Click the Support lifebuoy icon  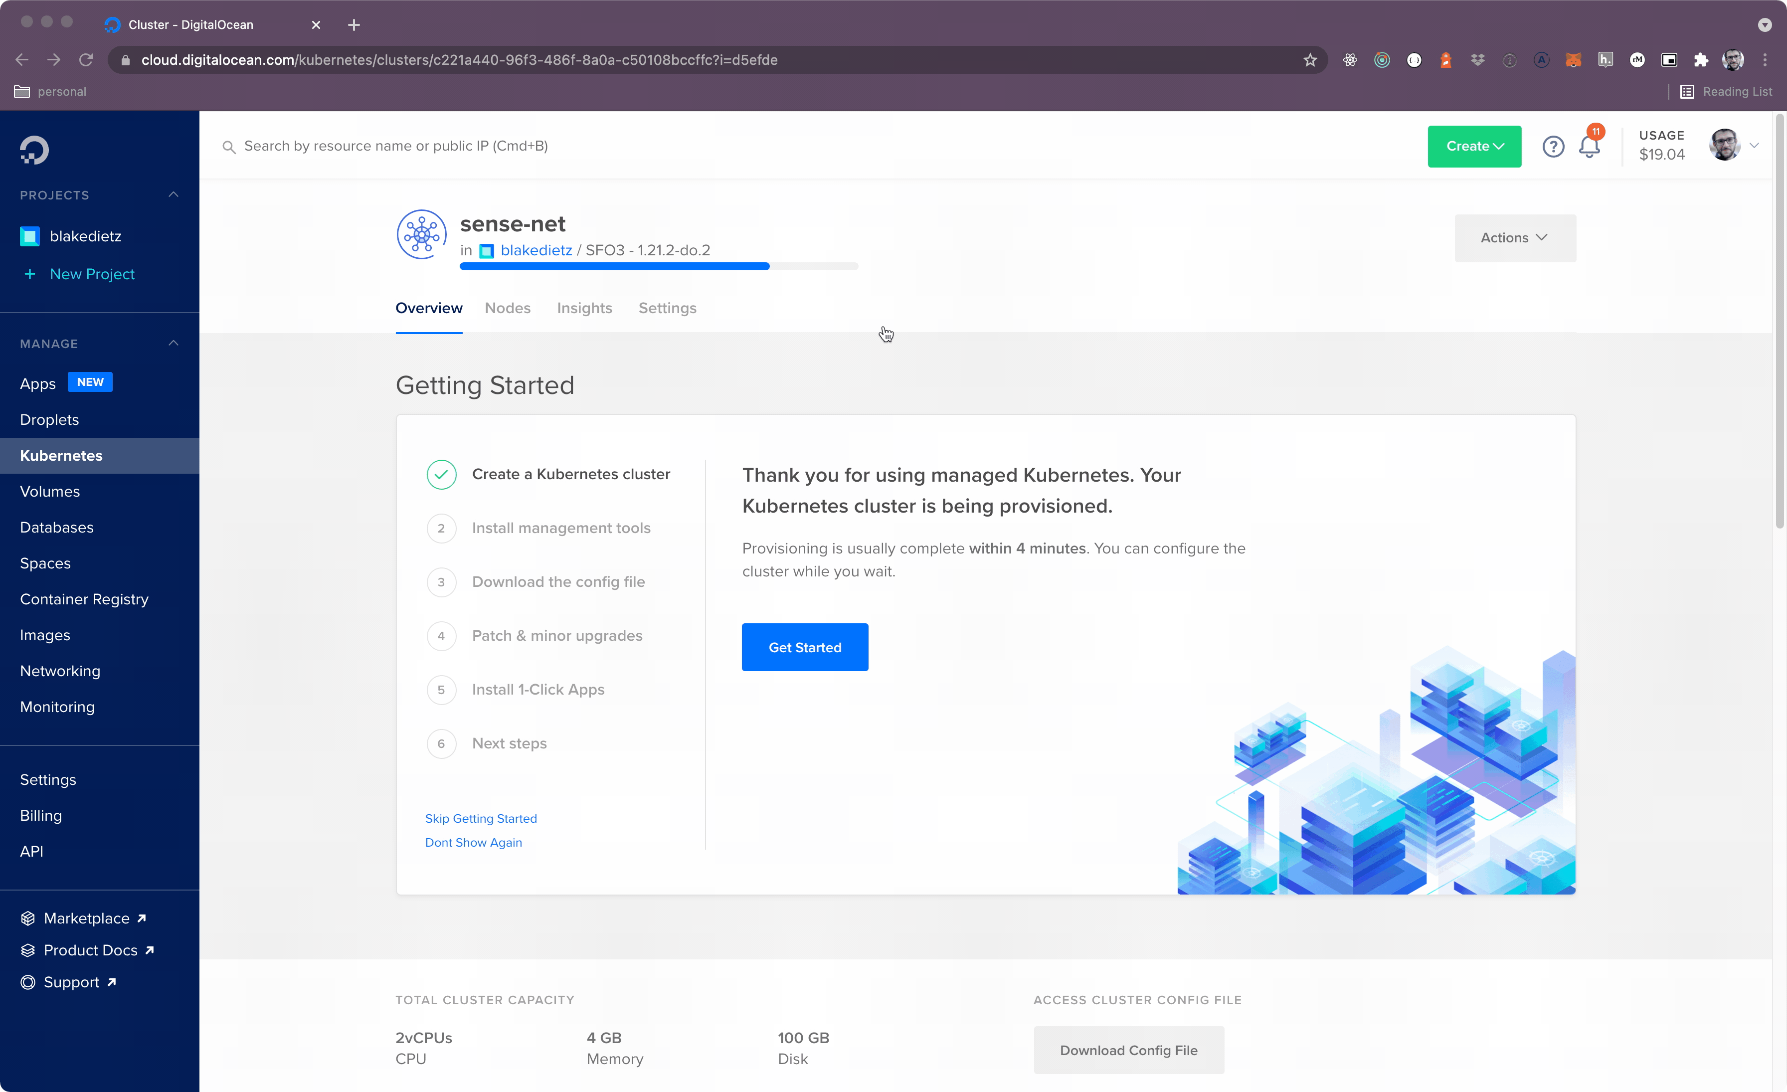tap(27, 982)
